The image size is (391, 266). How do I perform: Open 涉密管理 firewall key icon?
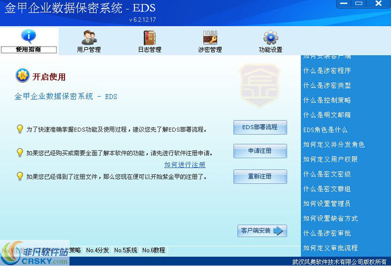[210, 41]
